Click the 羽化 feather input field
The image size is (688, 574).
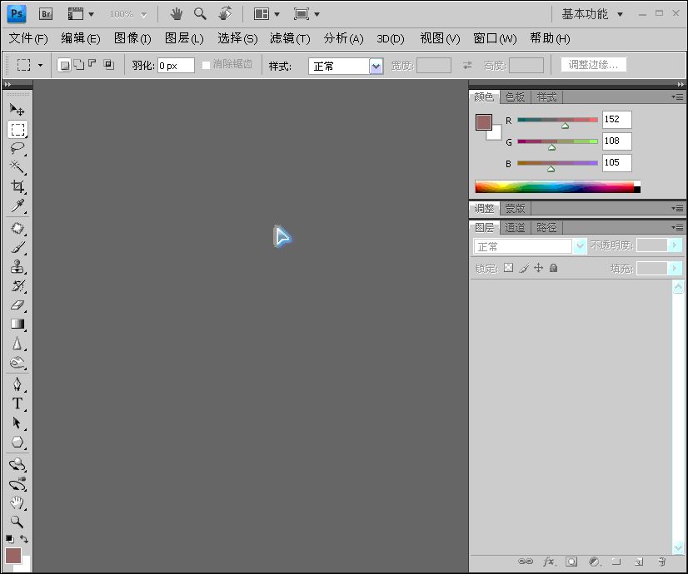175,65
